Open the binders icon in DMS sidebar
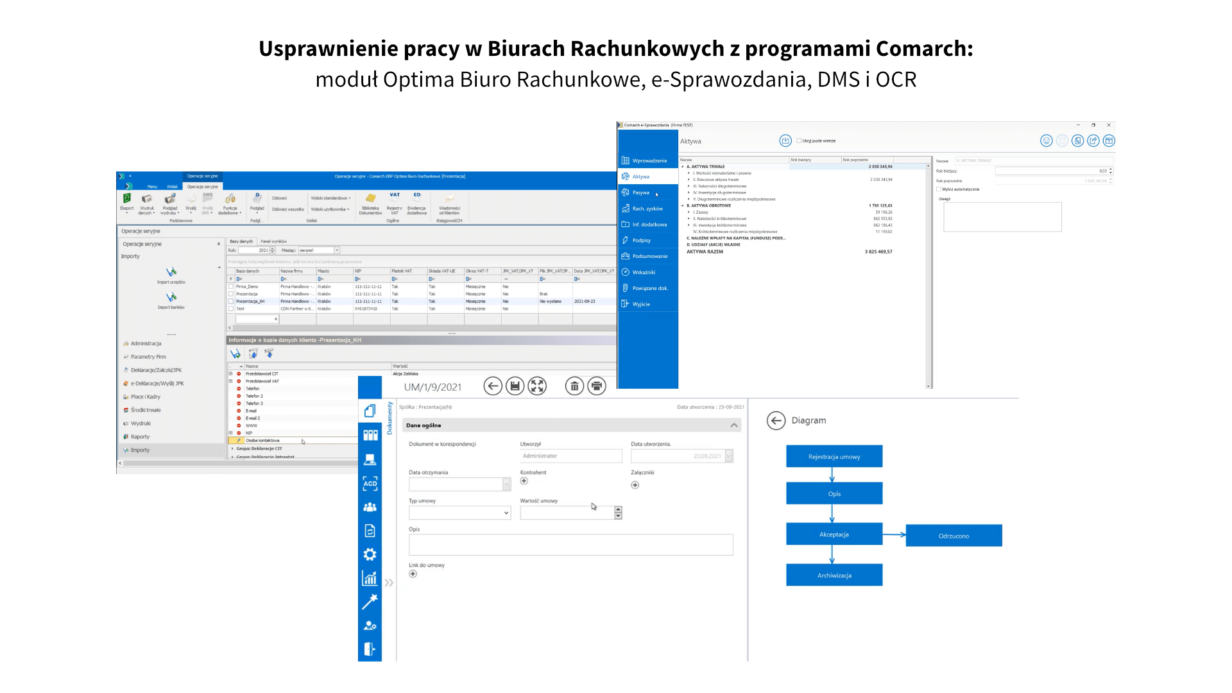The image size is (1232, 693). pos(370,435)
